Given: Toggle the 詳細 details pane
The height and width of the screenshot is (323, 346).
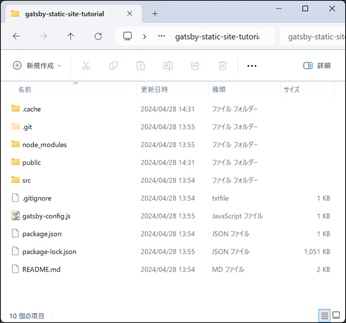Looking at the screenshot, I should tap(317, 65).
